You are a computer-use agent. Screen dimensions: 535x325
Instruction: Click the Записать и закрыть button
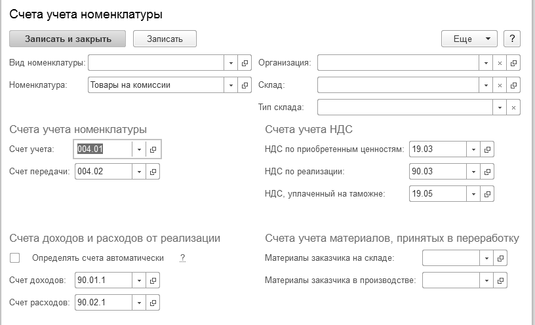click(x=68, y=39)
